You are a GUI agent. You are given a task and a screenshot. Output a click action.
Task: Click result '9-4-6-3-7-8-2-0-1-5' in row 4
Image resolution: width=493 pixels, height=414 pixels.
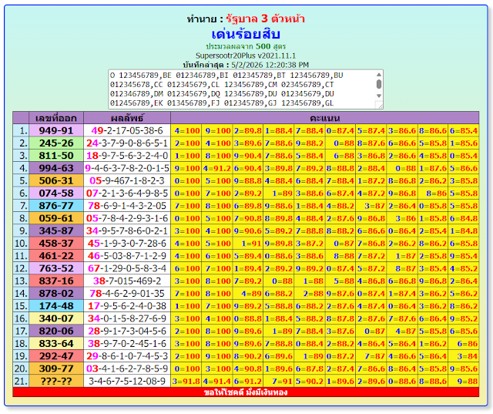(127, 168)
